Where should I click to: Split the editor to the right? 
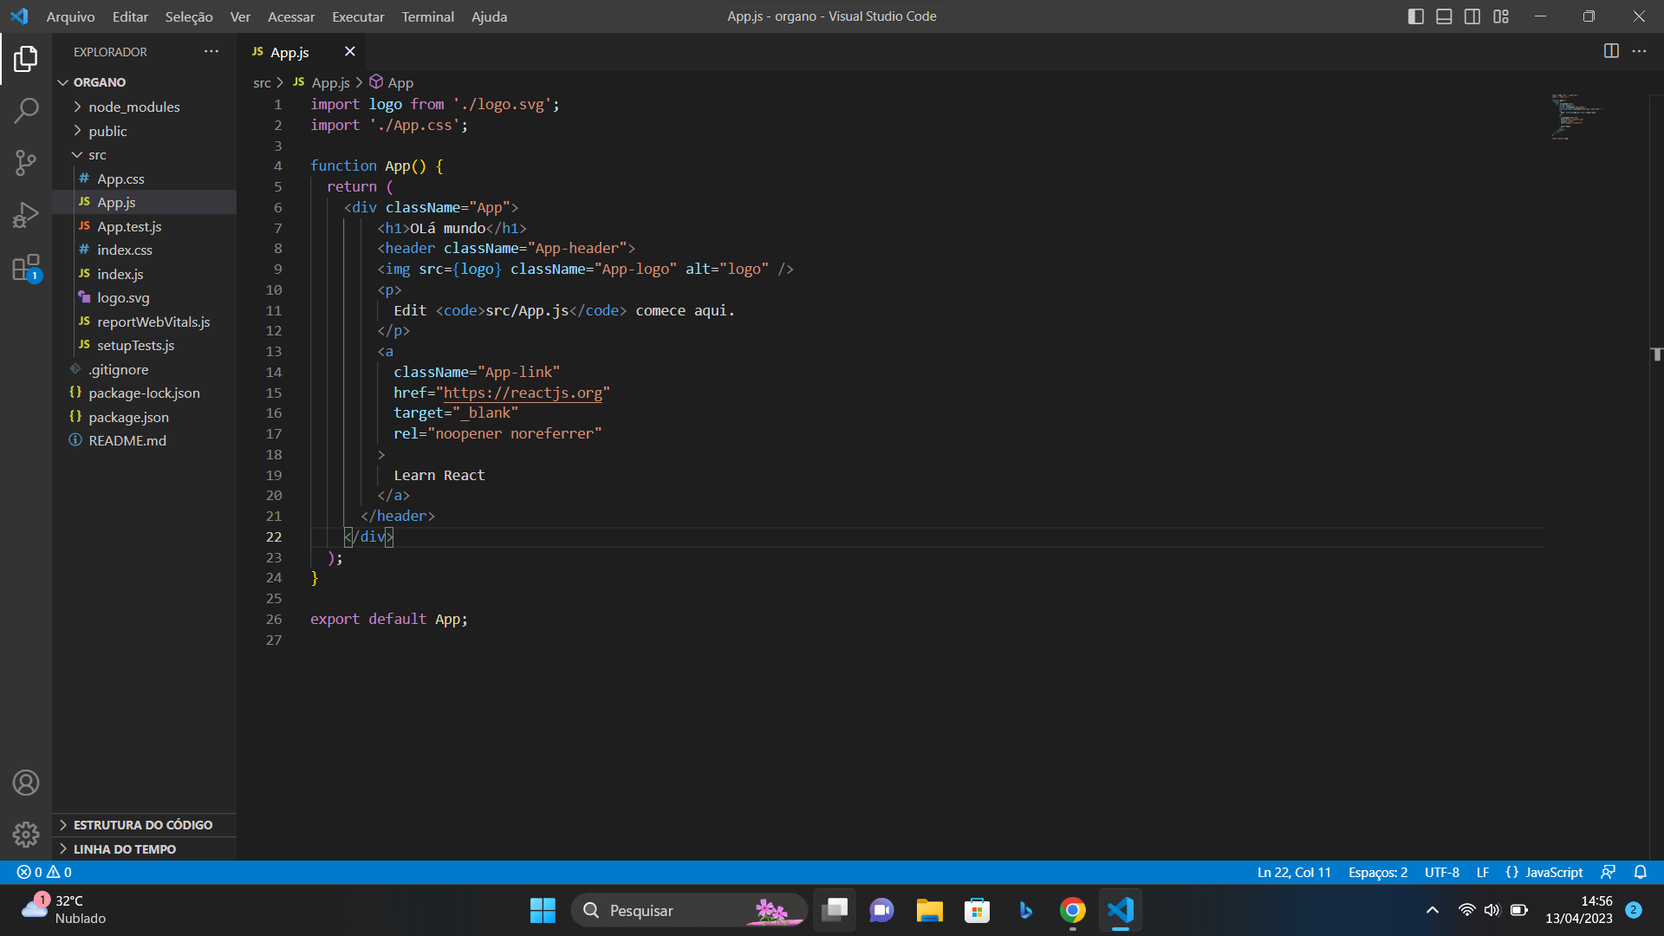pyautogui.click(x=1611, y=51)
